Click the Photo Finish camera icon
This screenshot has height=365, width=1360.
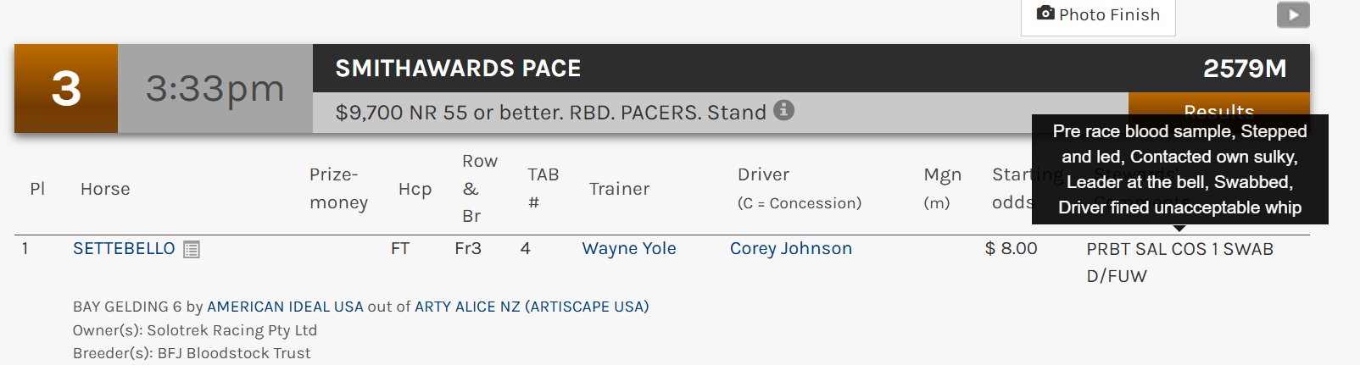(1046, 14)
